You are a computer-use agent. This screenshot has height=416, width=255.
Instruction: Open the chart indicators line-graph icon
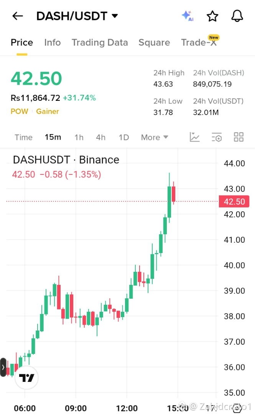[194, 137]
